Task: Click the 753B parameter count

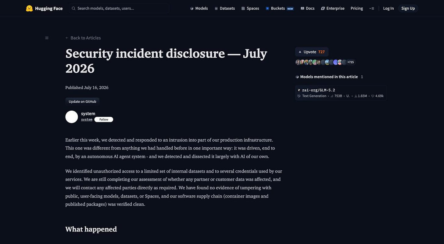Action: [338, 96]
